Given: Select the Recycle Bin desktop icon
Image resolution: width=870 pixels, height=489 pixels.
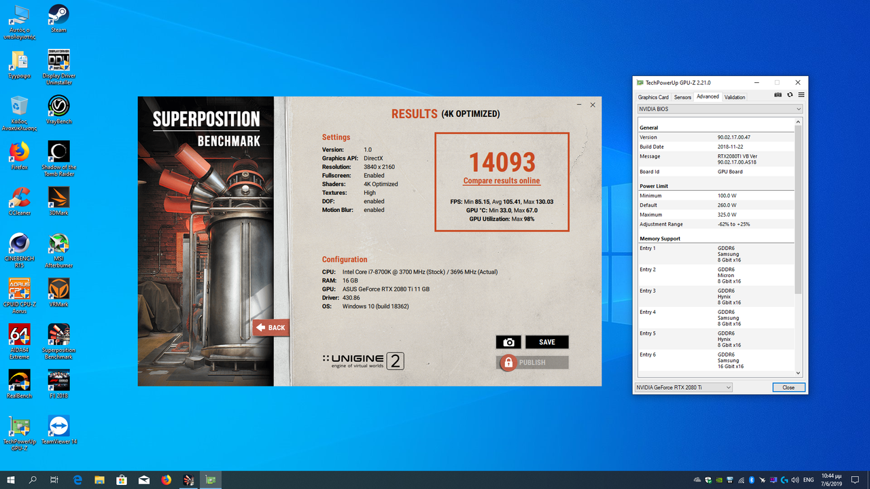Looking at the screenshot, I should [19, 113].
